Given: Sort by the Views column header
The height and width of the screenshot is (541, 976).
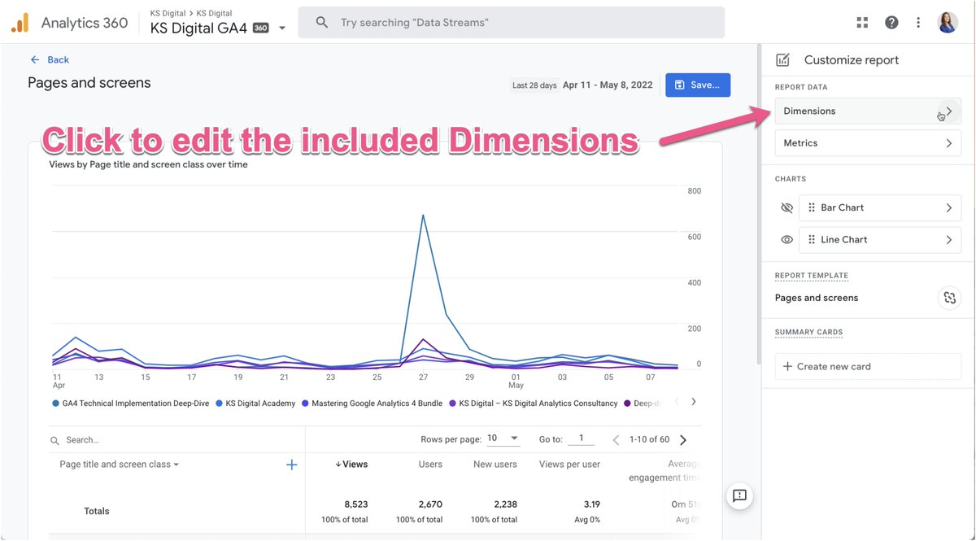Looking at the screenshot, I should pos(351,465).
